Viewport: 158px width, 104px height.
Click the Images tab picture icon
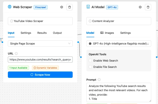point(102,33)
